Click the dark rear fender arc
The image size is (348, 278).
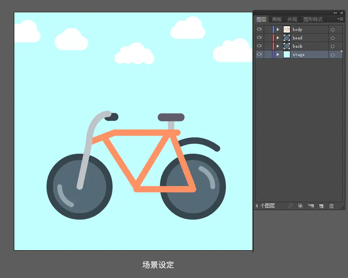(x=200, y=141)
